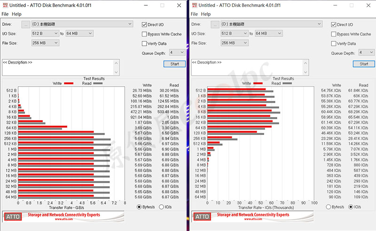The image size is (376, 231).
Task: Click drive browse button in left window
Action: click(26, 24)
